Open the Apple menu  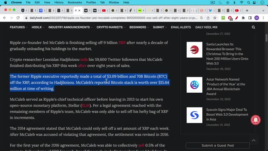[x=5, y=3]
